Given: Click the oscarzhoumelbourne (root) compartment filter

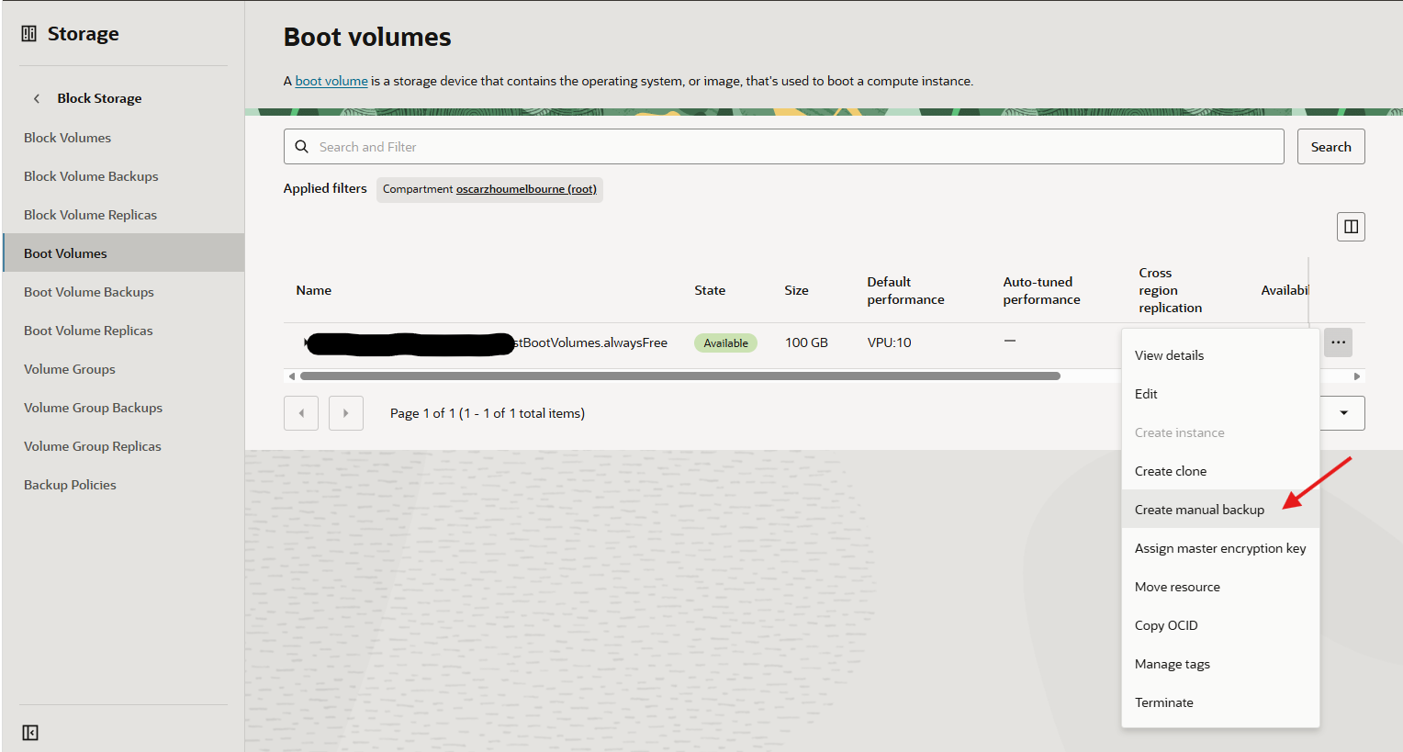Looking at the screenshot, I should pos(526,189).
